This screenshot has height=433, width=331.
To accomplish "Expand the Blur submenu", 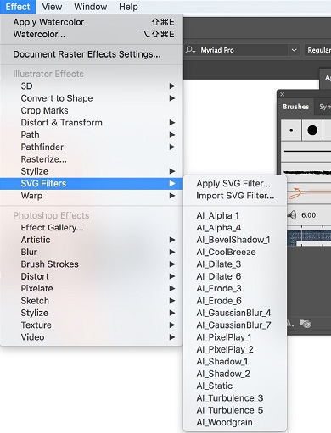I will (x=92, y=252).
